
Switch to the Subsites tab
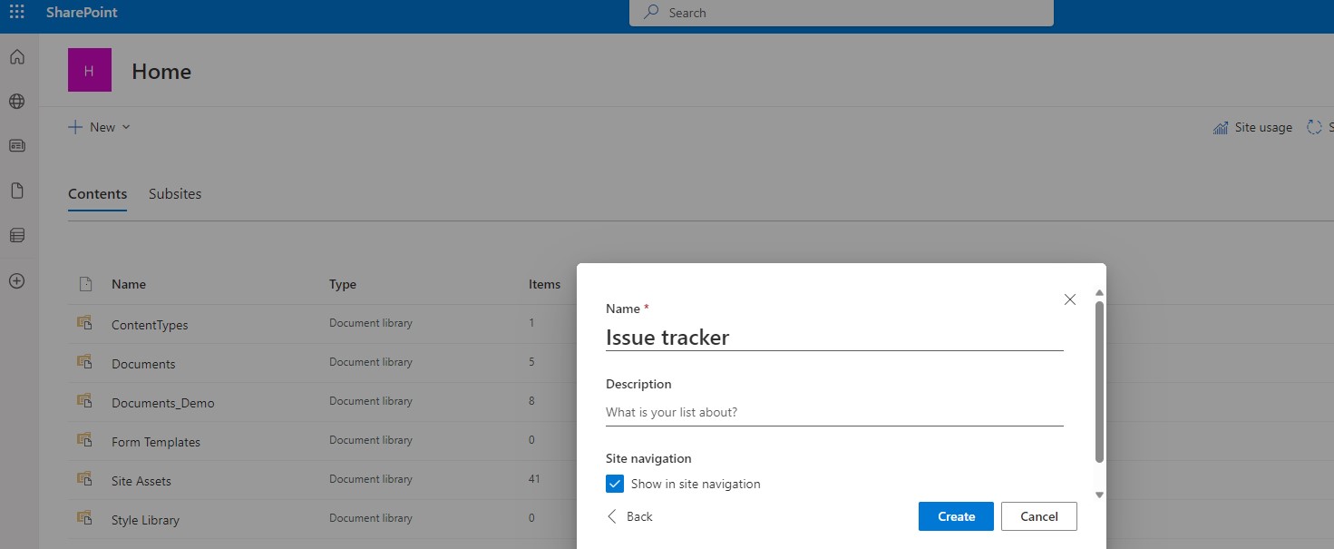pos(175,194)
